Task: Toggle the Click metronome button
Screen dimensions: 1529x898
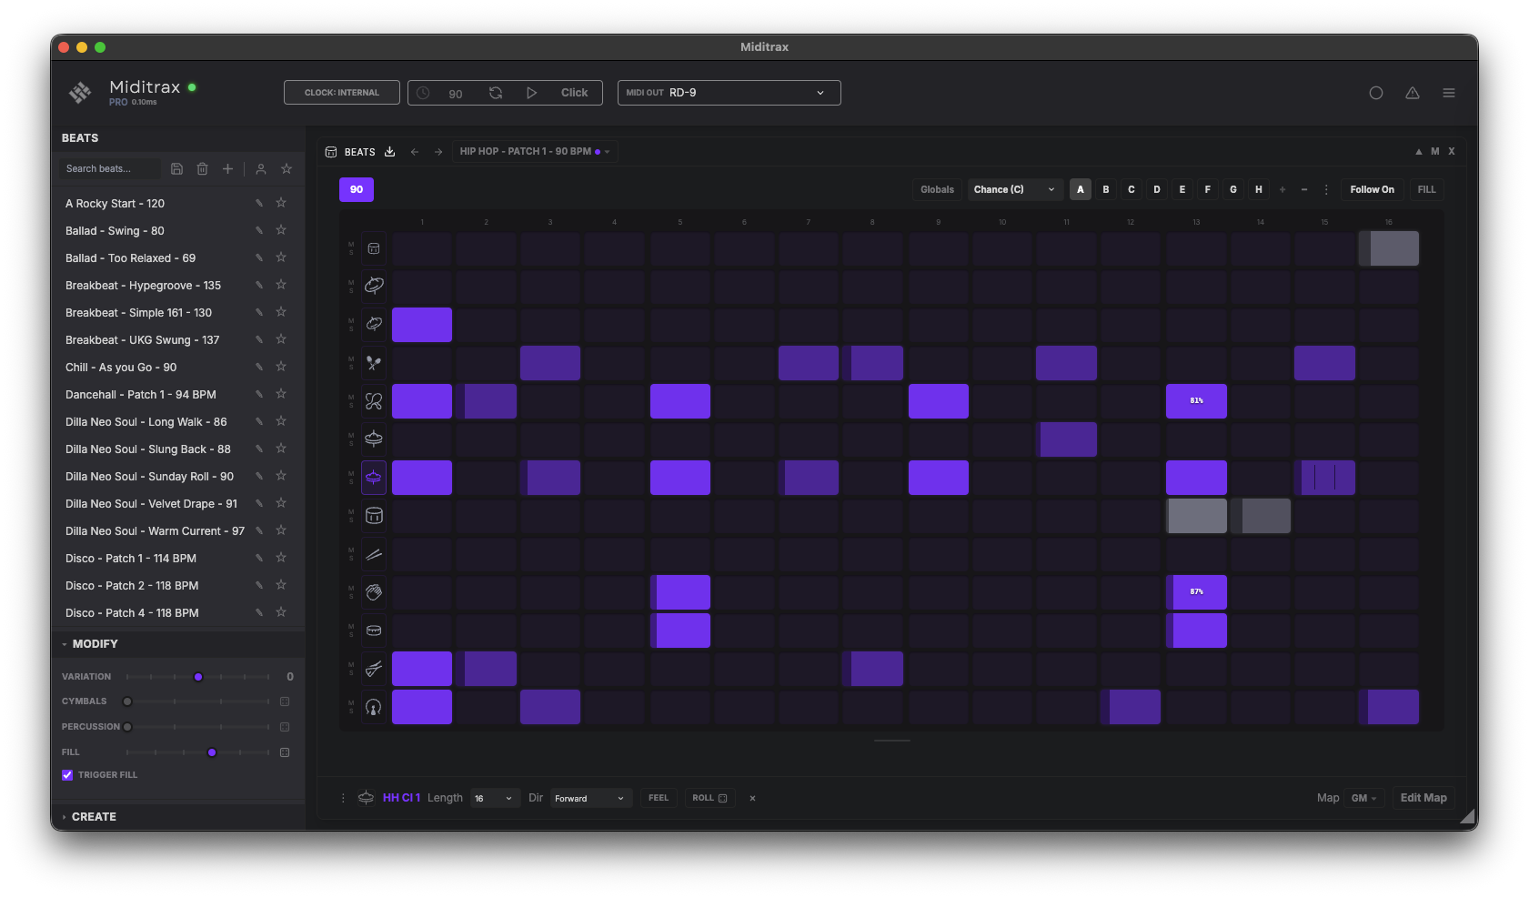Action: pyautogui.click(x=575, y=93)
